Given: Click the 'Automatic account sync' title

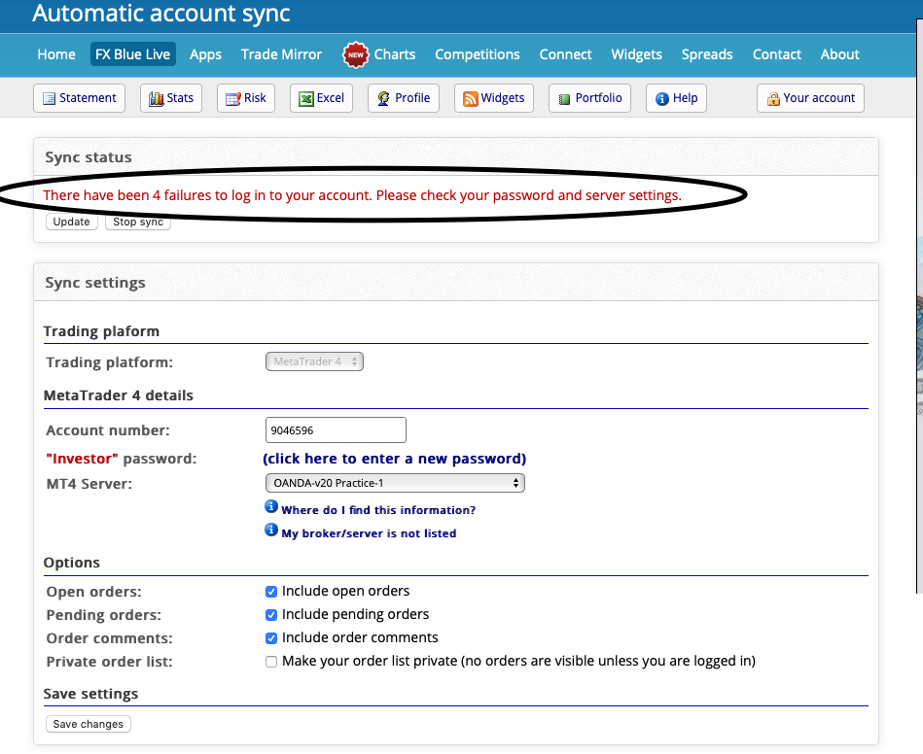Looking at the screenshot, I should pyautogui.click(x=161, y=14).
